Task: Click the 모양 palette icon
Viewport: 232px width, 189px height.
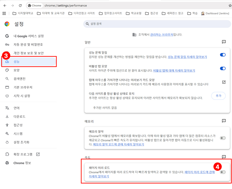Action: click(7, 70)
